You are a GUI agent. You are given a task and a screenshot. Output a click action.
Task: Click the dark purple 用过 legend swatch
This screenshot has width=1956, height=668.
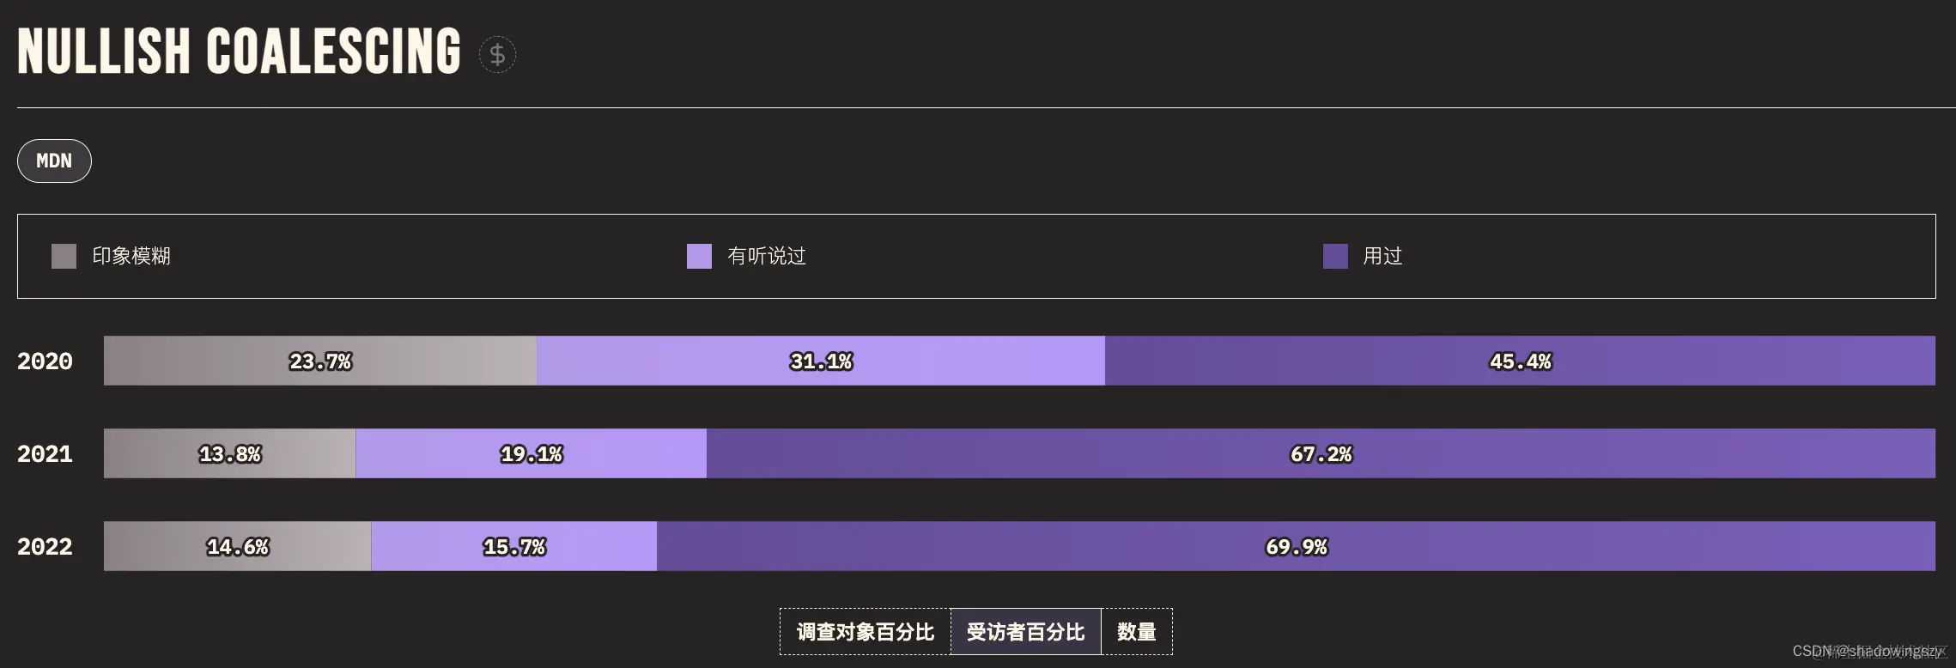click(x=1333, y=255)
